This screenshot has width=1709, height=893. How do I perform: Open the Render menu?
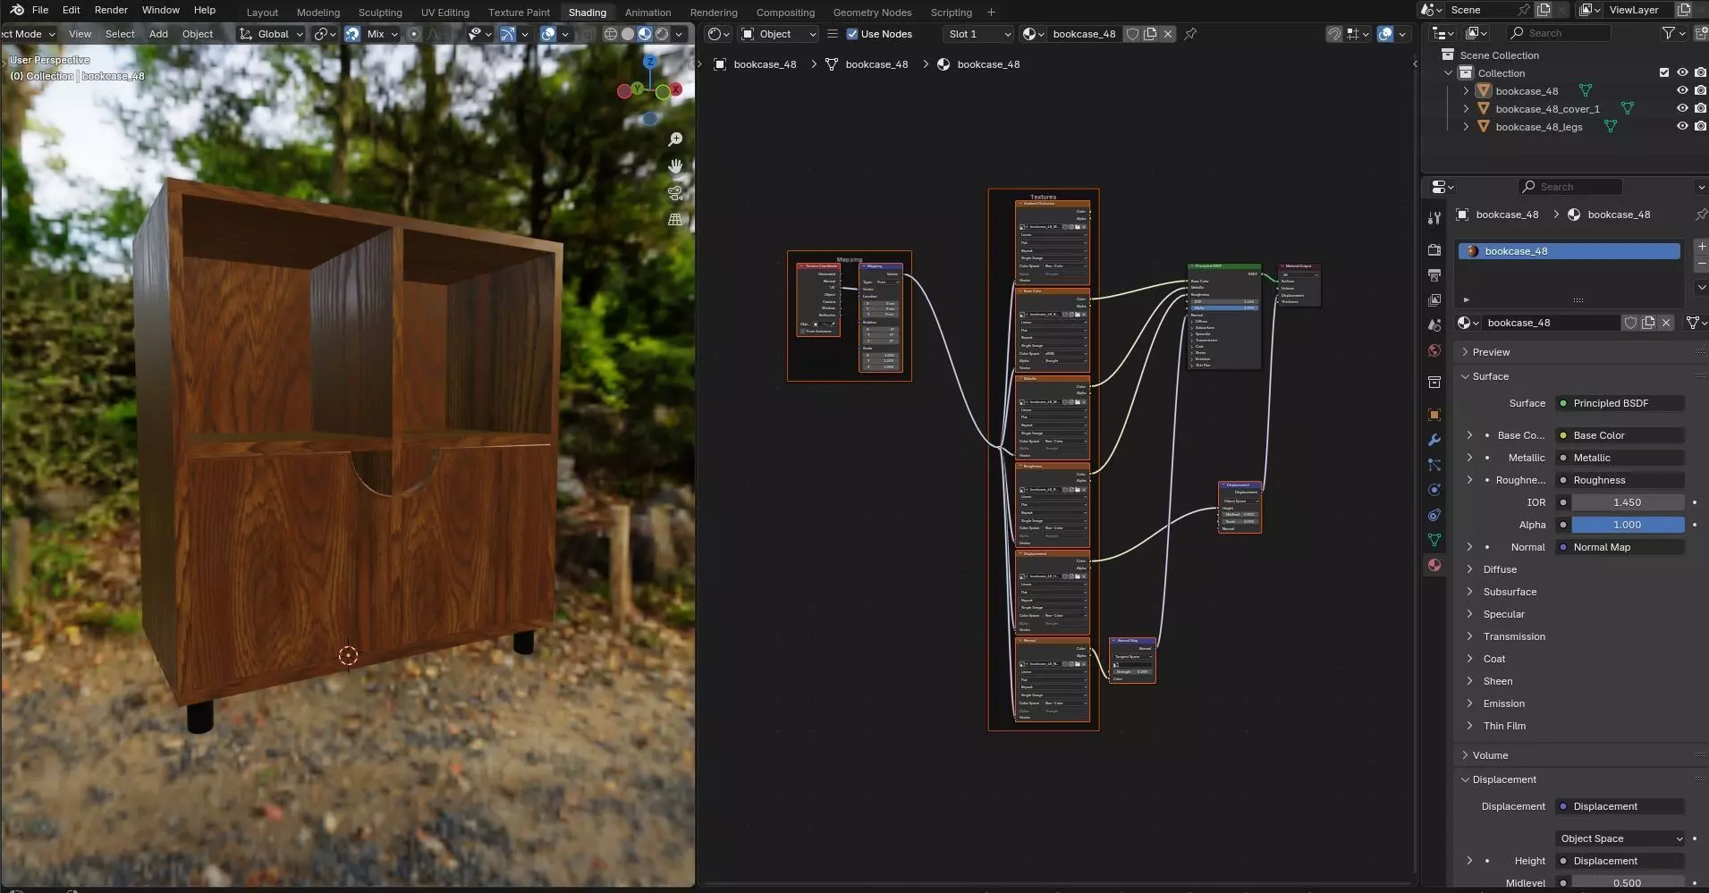tap(111, 10)
